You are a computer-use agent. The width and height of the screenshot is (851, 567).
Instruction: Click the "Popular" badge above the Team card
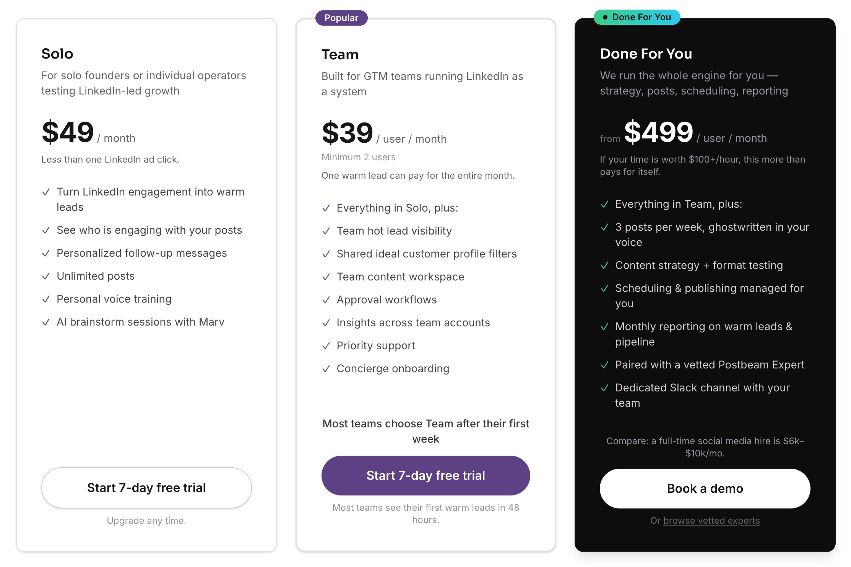341,18
